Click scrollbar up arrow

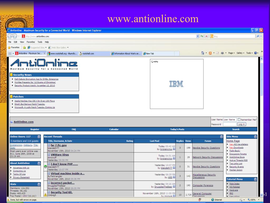tap(261, 59)
